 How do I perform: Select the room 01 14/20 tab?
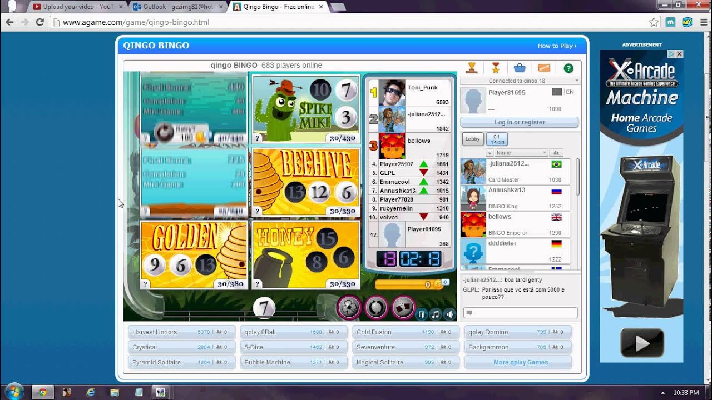(497, 139)
